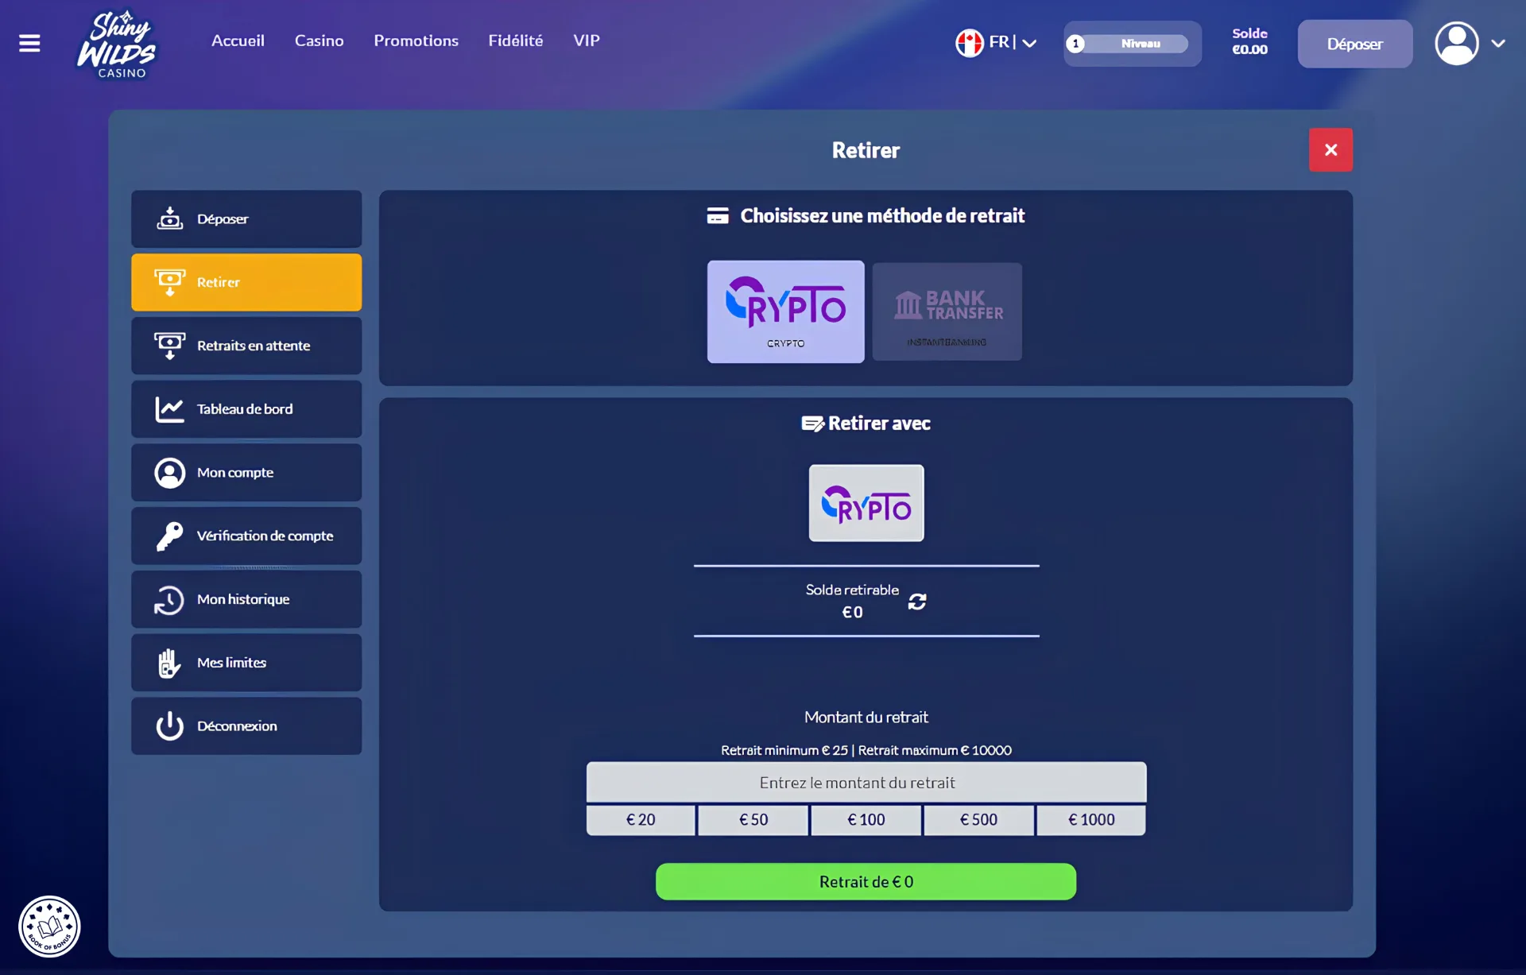Image resolution: width=1526 pixels, height=975 pixels.
Task: Close the Retirer dialog
Action: click(1330, 149)
